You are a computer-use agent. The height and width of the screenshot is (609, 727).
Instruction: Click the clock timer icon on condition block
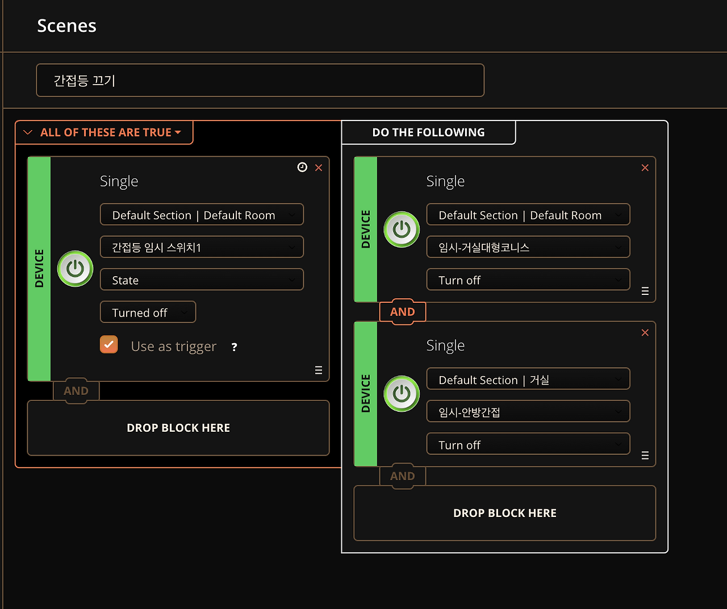click(x=302, y=167)
